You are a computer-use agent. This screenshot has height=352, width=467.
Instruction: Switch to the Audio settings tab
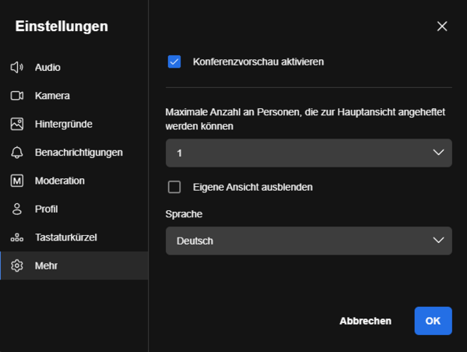(74, 67)
